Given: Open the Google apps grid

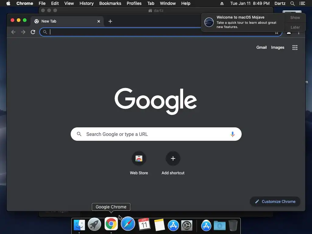Looking at the screenshot, I should coord(295,48).
